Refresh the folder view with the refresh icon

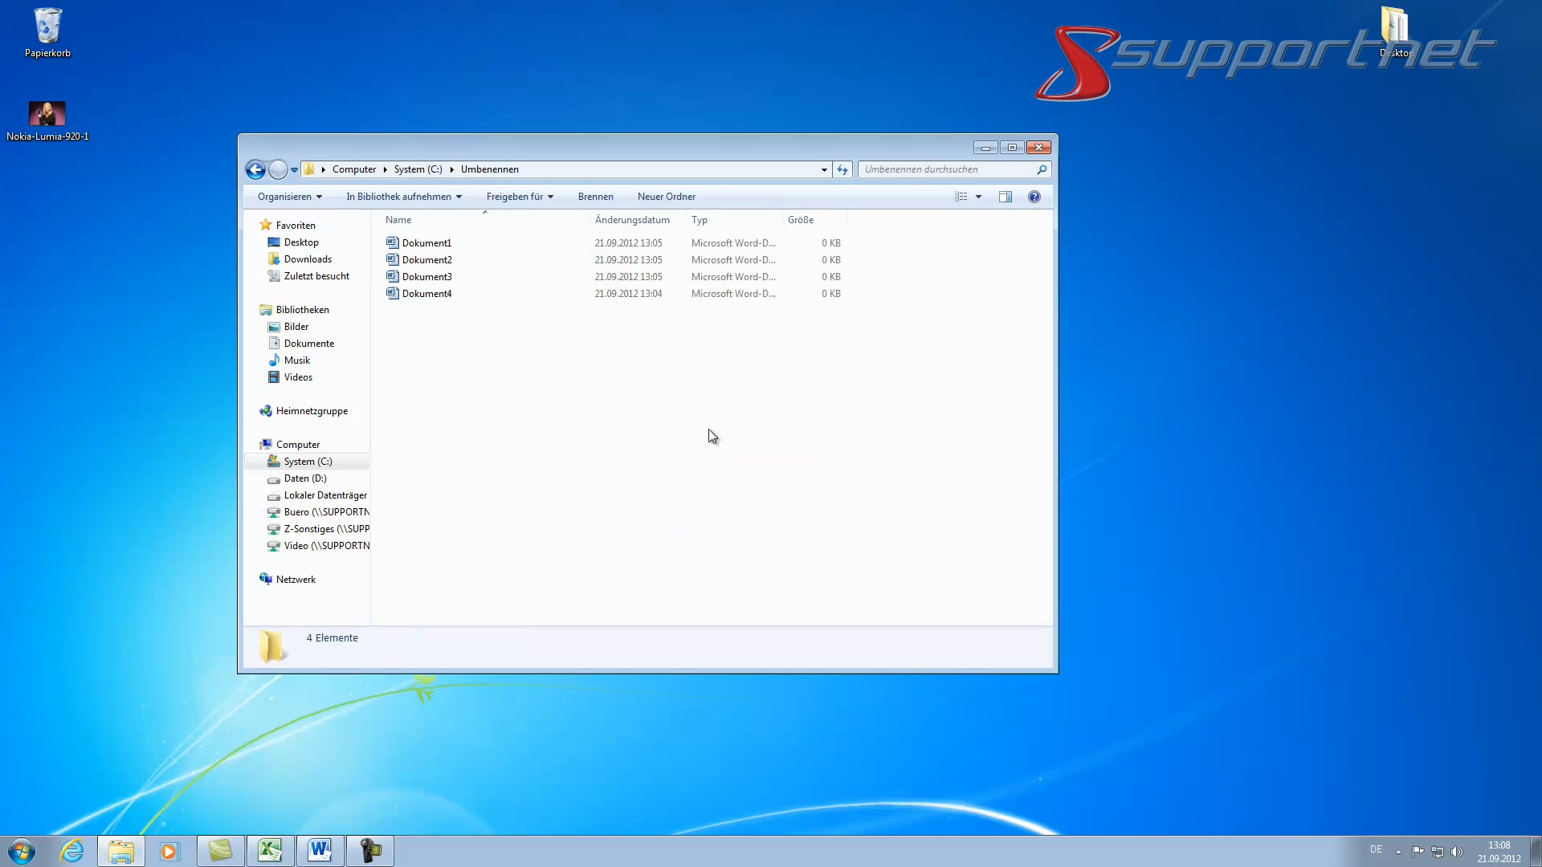(x=842, y=169)
